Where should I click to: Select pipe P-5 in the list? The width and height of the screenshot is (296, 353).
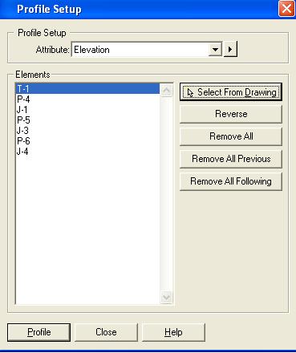click(x=88, y=120)
